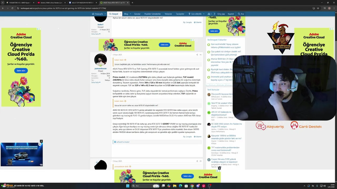Close the bottom-left car ad popup
The height and width of the screenshot is (189, 337).
(41, 141)
